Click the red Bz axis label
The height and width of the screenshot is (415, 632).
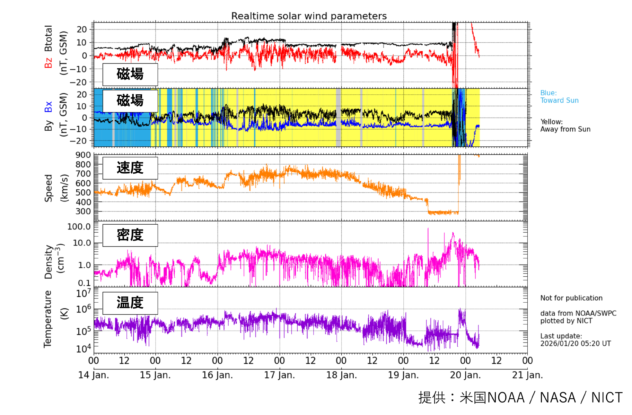[x=48, y=63]
